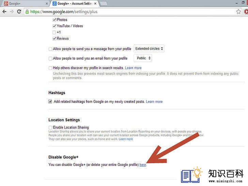248x186 pixels.
Task: Click the Disable Google+ heading
Action: (x=63, y=157)
